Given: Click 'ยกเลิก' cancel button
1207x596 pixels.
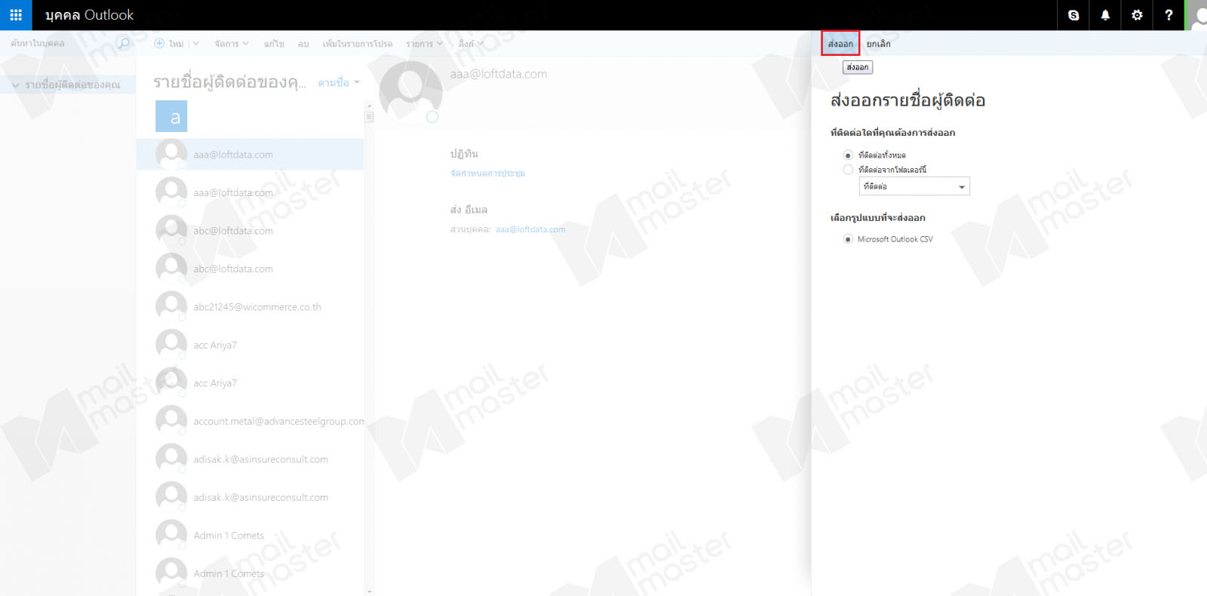Looking at the screenshot, I should pyautogui.click(x=878, y=44).
